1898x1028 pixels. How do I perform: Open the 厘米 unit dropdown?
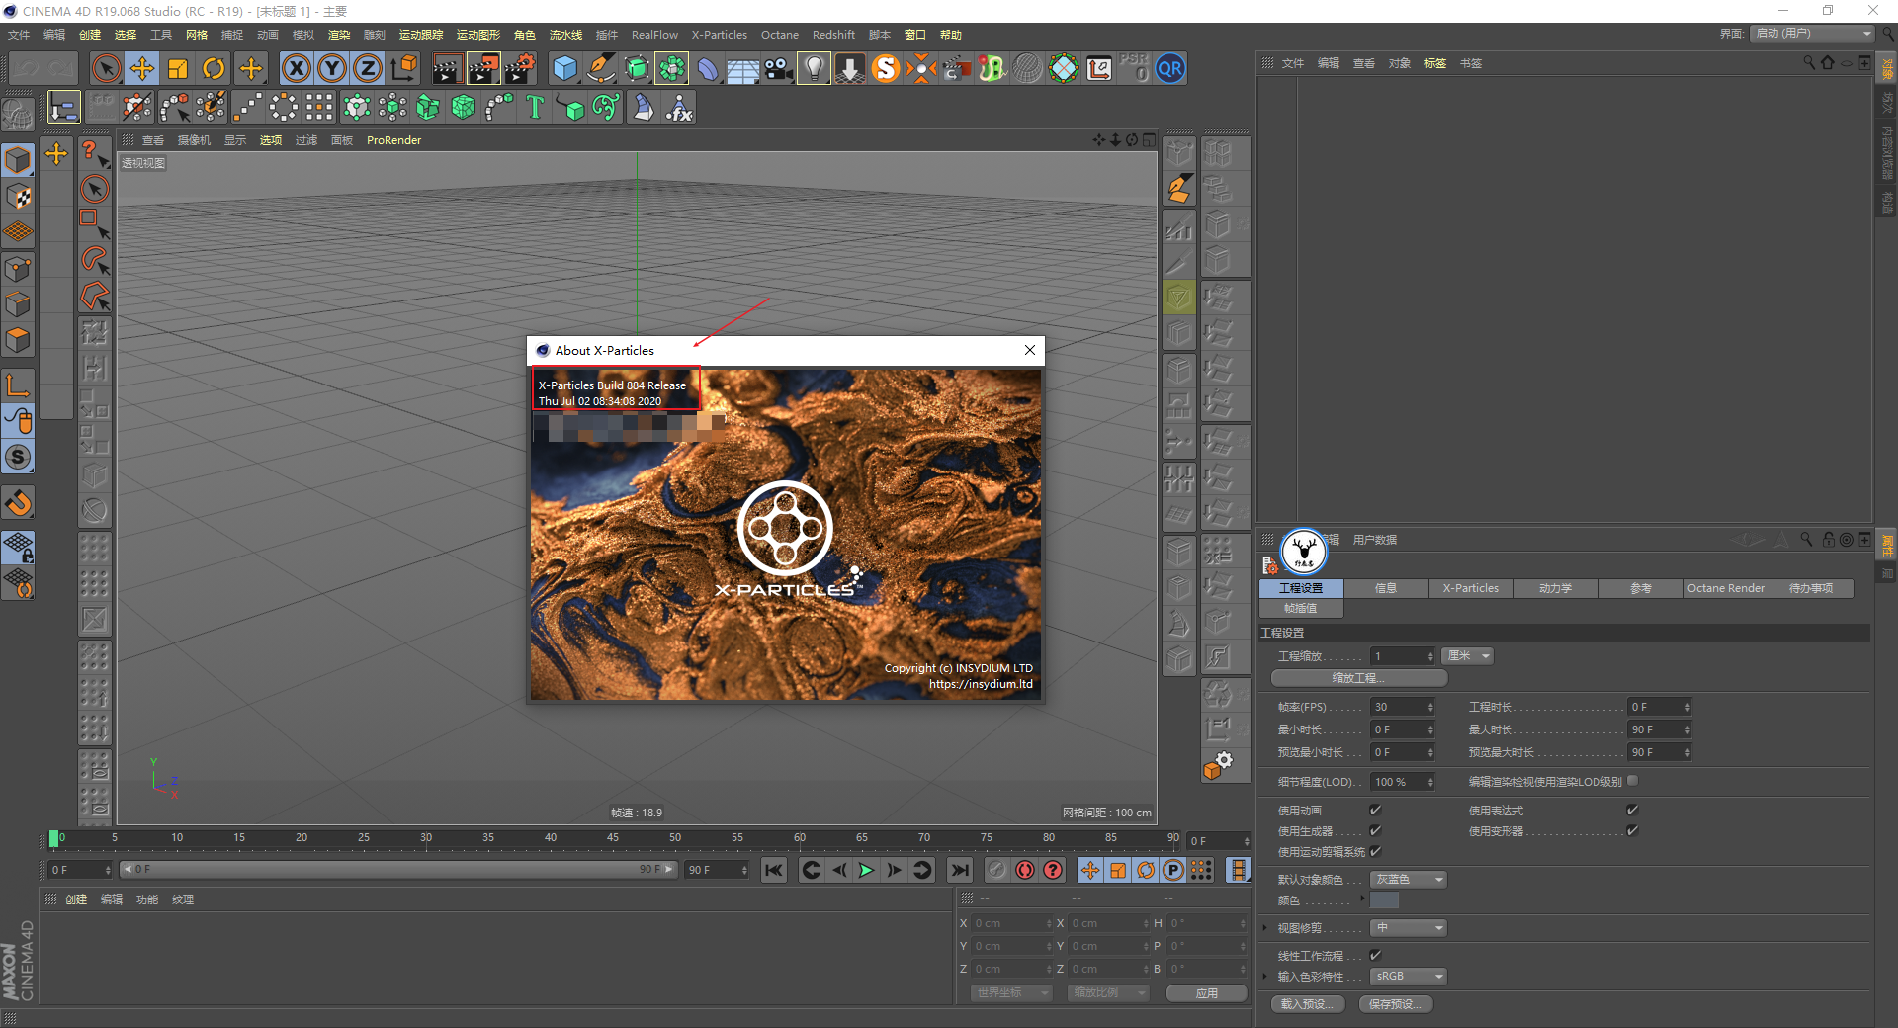point(1468,656)
